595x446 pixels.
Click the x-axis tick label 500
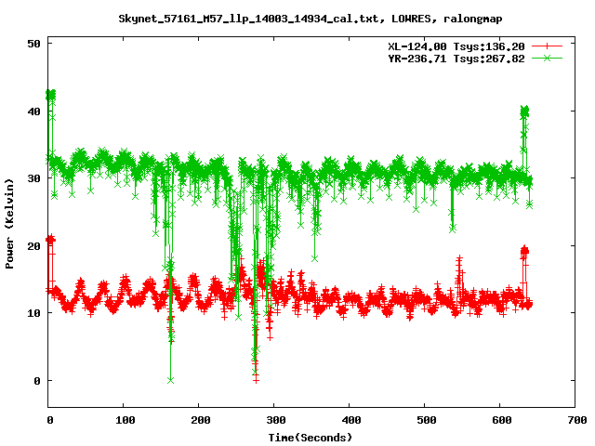click(x=426, y=420)
